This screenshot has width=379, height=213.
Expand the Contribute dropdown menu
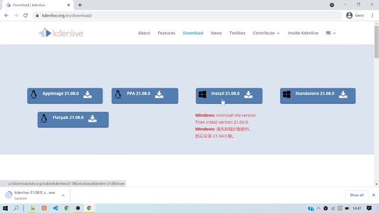coord(266,33)
